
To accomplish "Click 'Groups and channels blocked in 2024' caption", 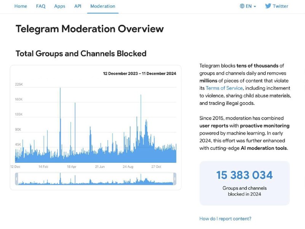I will click(244, 191).
